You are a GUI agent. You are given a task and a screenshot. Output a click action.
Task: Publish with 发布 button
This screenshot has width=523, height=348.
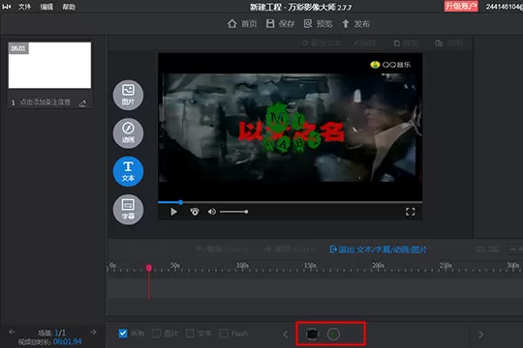click(x=355, y=24)
